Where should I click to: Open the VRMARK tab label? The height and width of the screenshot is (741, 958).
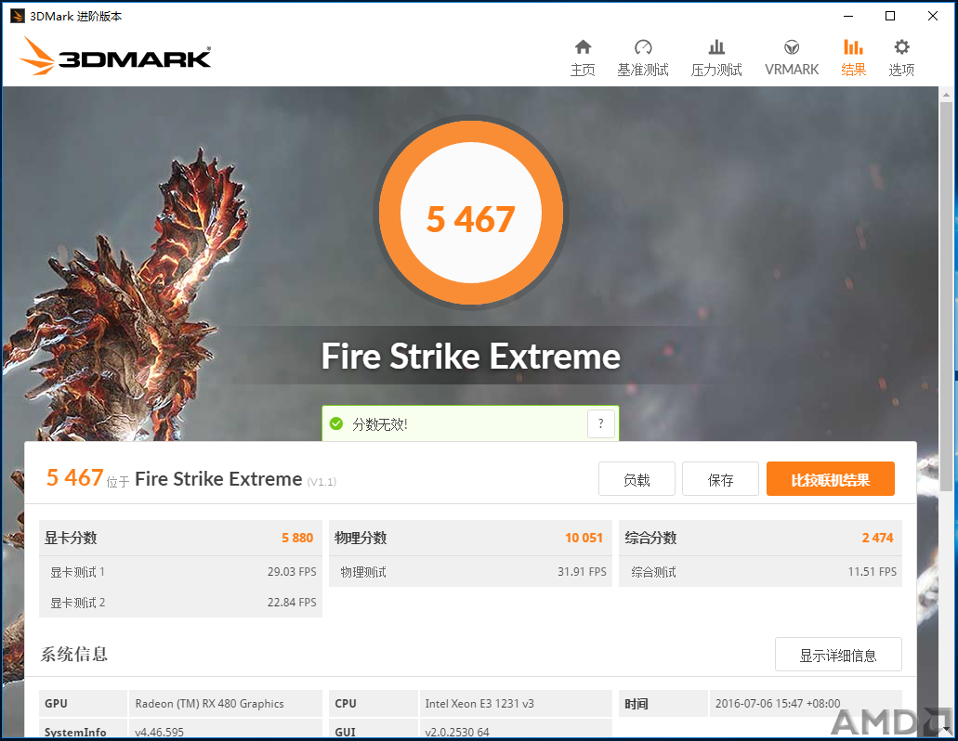(x=792, y=70)
